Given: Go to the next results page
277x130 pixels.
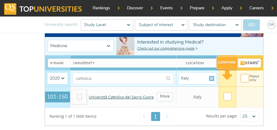Looking at the screenshot, I should (x=167, y=116).
